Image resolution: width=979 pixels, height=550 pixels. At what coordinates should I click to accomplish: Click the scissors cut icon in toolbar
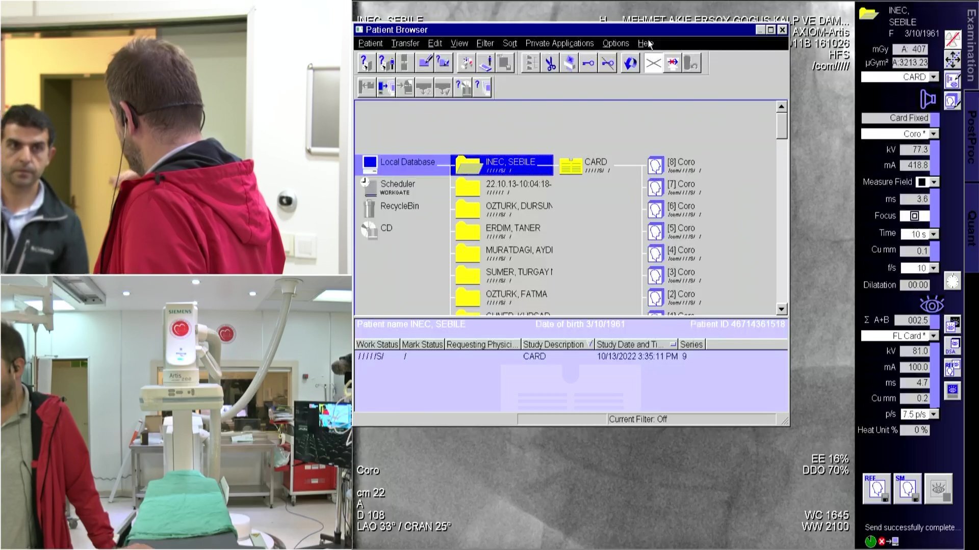pos(550,64)
